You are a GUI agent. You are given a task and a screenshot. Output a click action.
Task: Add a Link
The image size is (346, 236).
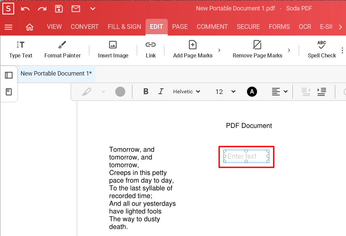151,49
